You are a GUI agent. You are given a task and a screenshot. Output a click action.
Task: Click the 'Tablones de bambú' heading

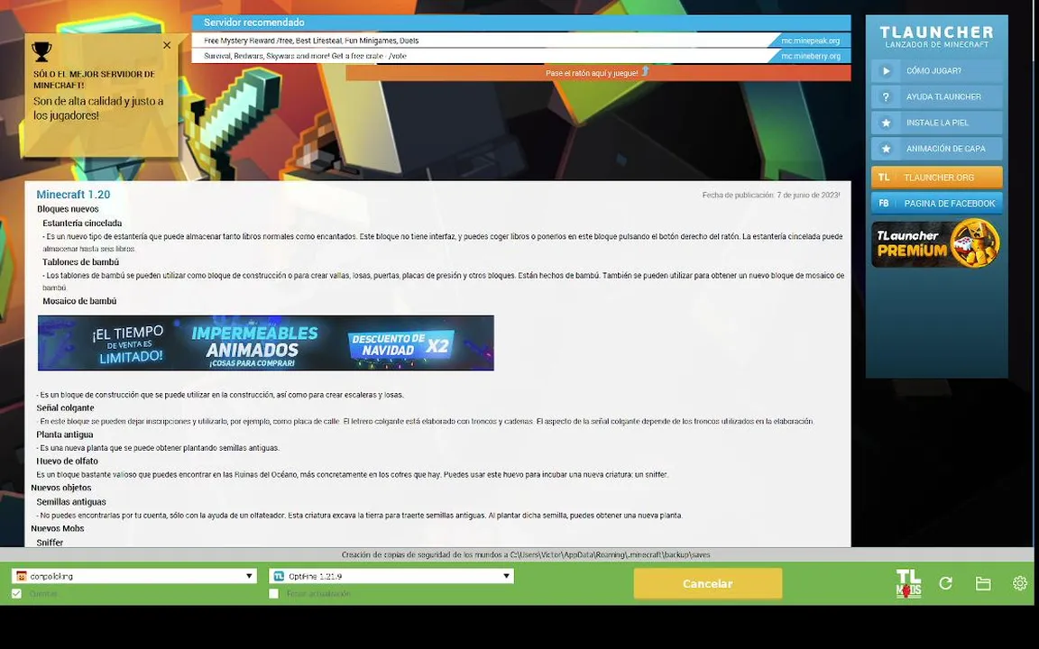[81, 262]
